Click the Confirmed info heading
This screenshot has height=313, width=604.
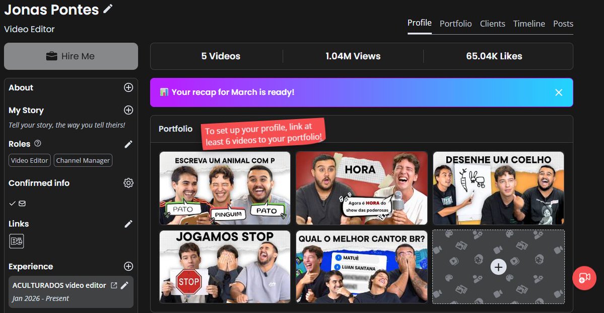pyautogui.click(x=39, y=183)
